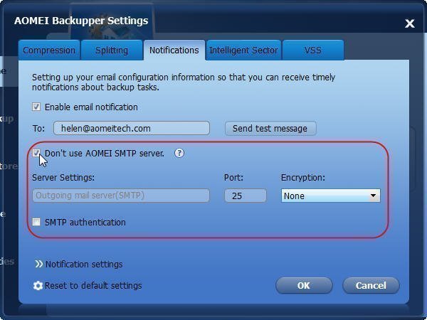This screenshot has width=427, height=320.
Task: Open the Intelligent Sector tab
Action: point(243,50)
